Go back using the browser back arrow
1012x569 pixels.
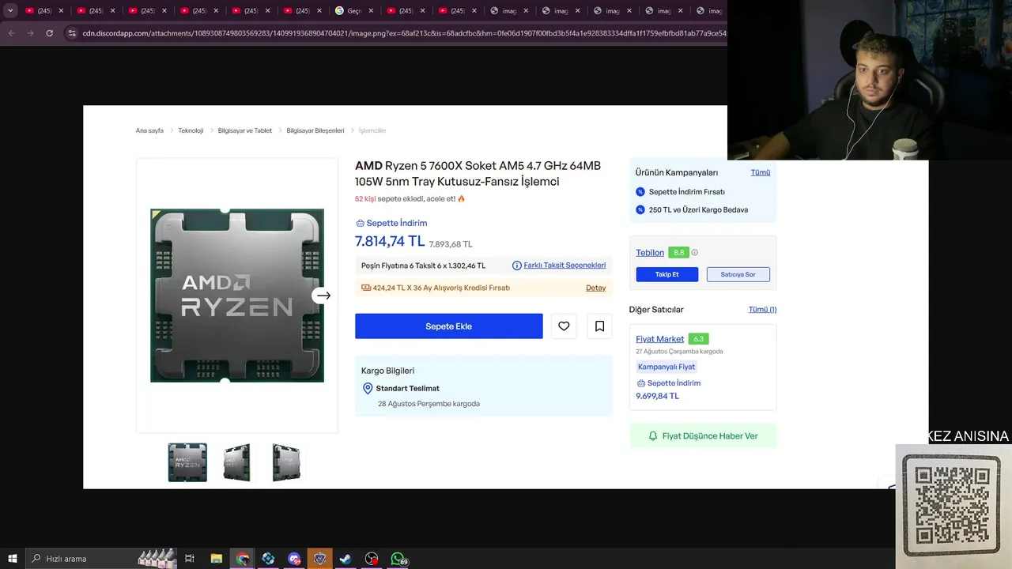tap(11, 33)
